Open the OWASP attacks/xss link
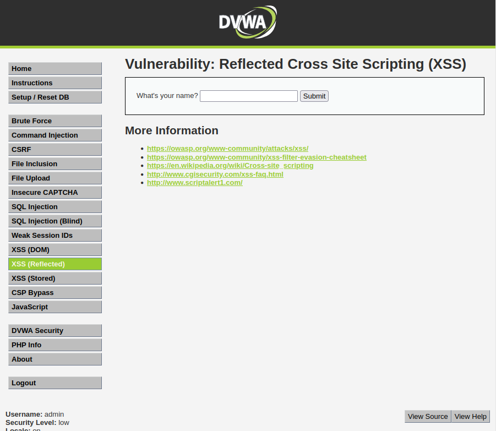The image size is (496, 431). [227, 148]
